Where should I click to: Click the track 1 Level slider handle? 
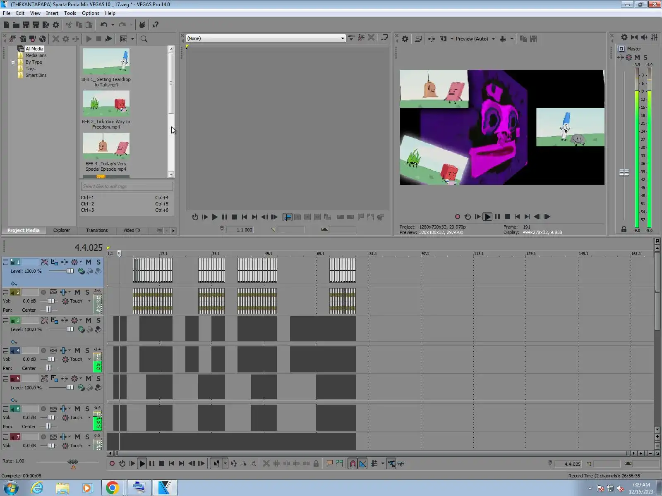pyautogui.click(x=70, y=271)
